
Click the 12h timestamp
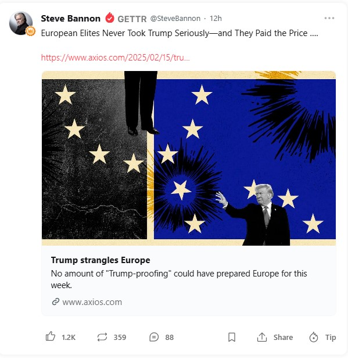click(x=216, y=18)
